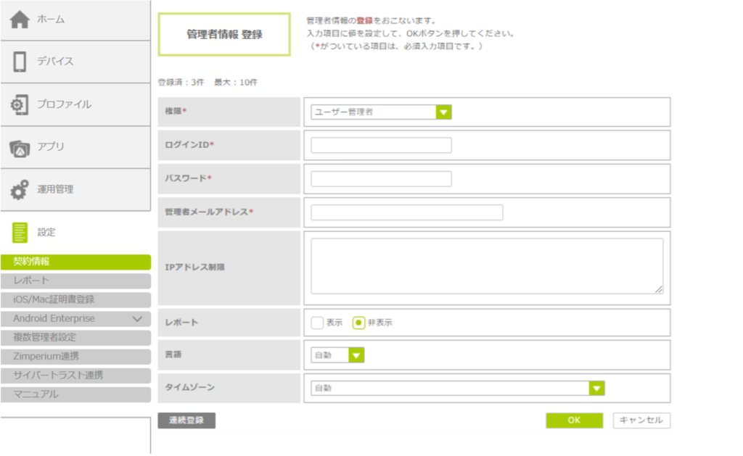The image size is (743, 456).
Task: Open the 契約情報 menu item
Action: (75, 262)
